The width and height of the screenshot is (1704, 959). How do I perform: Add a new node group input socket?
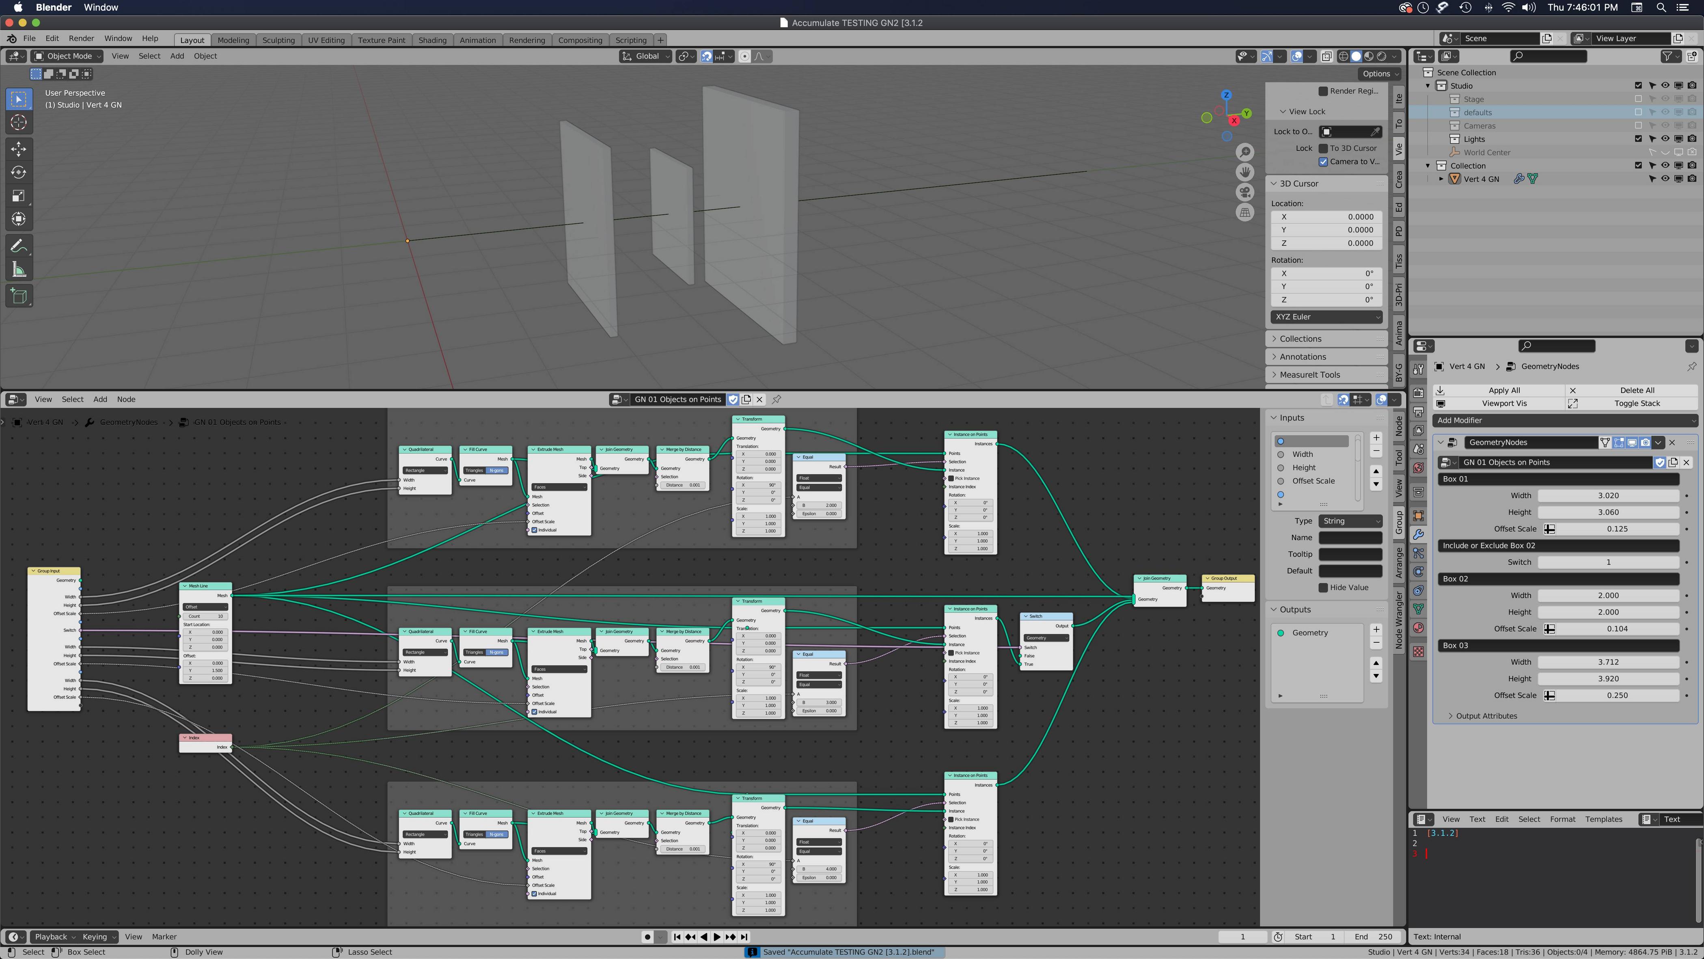coord(1376,437)
